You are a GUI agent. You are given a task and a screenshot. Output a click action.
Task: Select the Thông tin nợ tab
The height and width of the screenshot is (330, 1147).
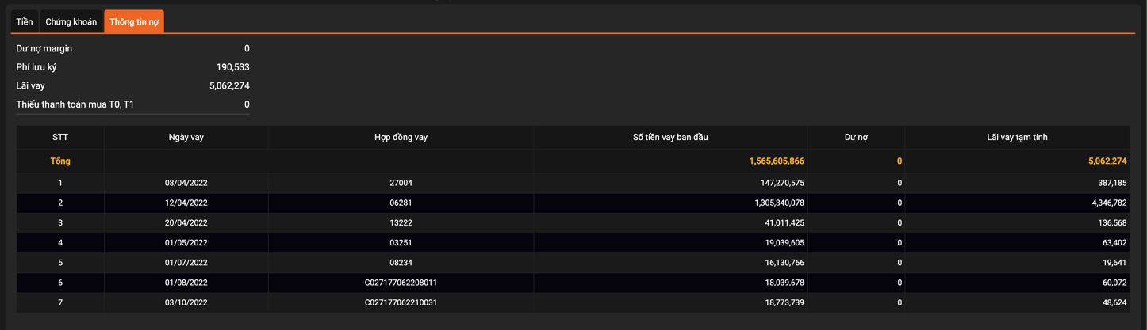click(134, 22)
